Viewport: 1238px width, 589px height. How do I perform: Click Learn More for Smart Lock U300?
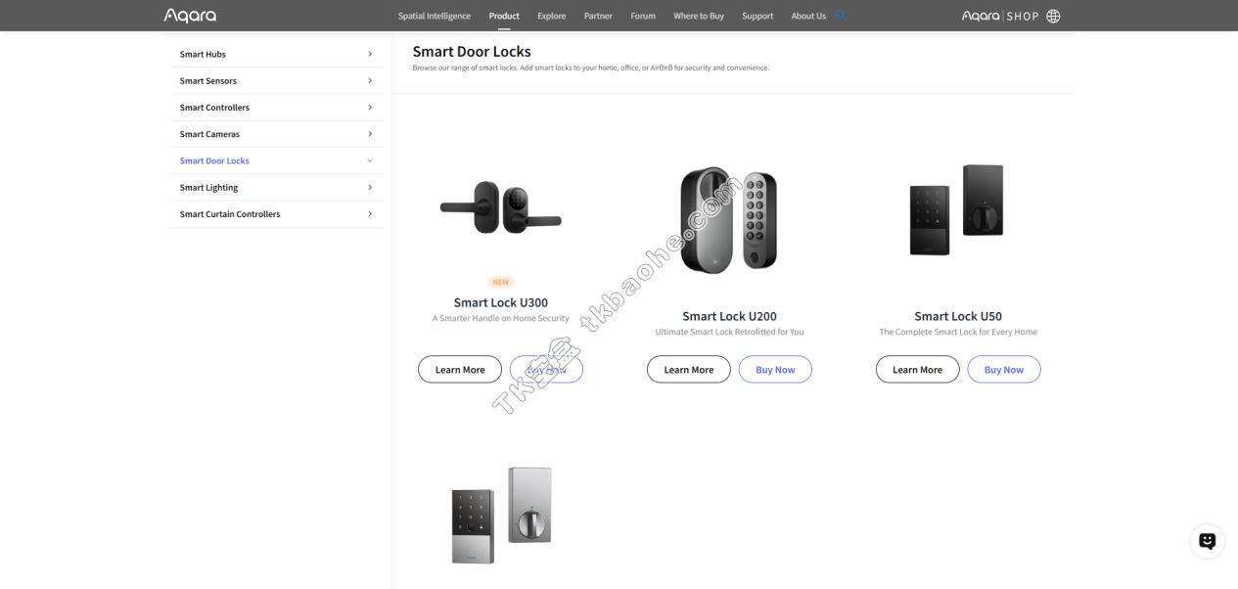(x=460, y=369)
